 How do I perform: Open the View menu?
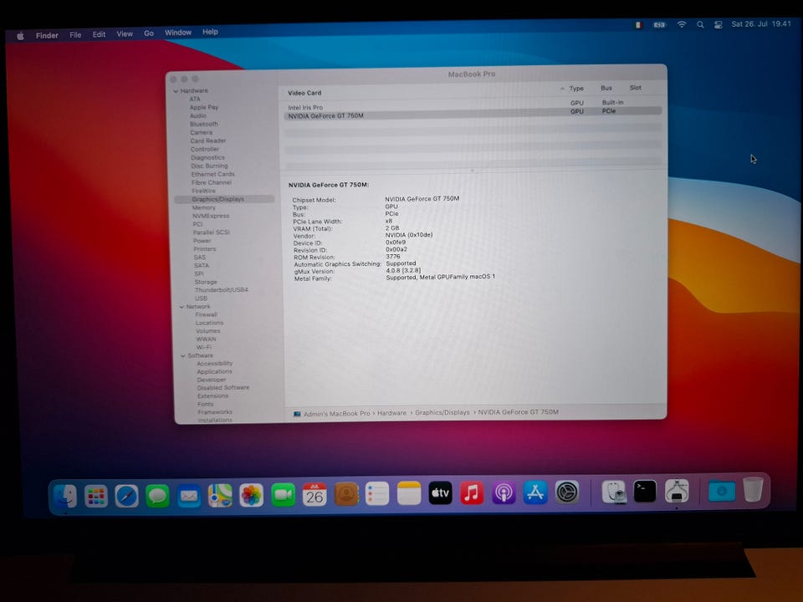[x=125, y=33]
